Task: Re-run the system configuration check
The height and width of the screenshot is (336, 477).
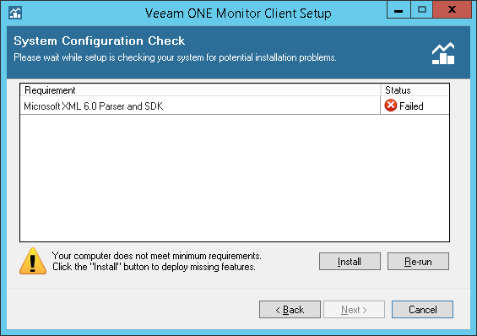Action: point(418,261)
